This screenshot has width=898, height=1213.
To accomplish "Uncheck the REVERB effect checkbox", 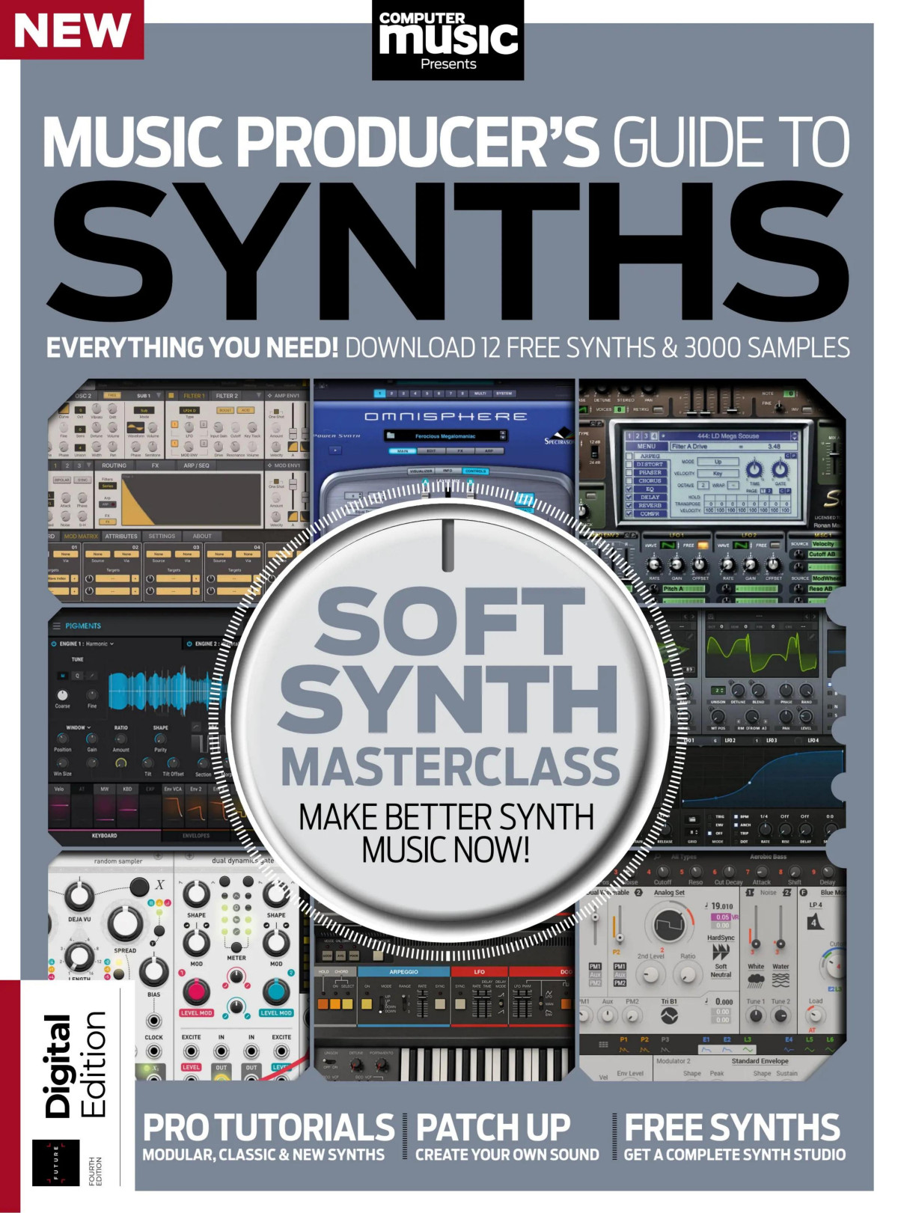I will [x=629, y=505].
